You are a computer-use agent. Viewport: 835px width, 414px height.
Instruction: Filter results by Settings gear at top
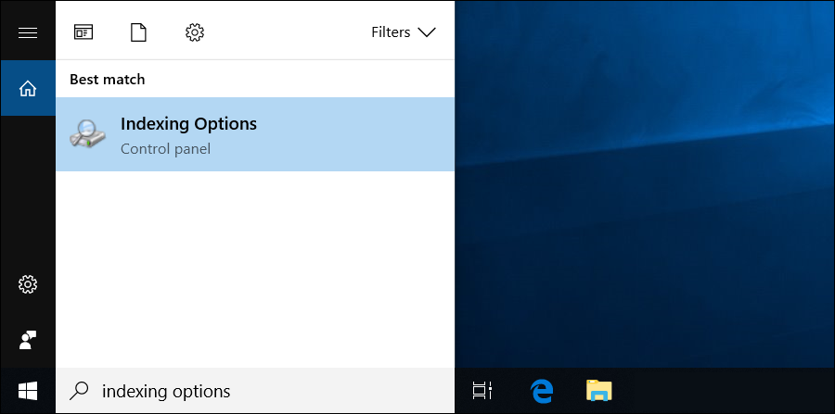[194, 32]
